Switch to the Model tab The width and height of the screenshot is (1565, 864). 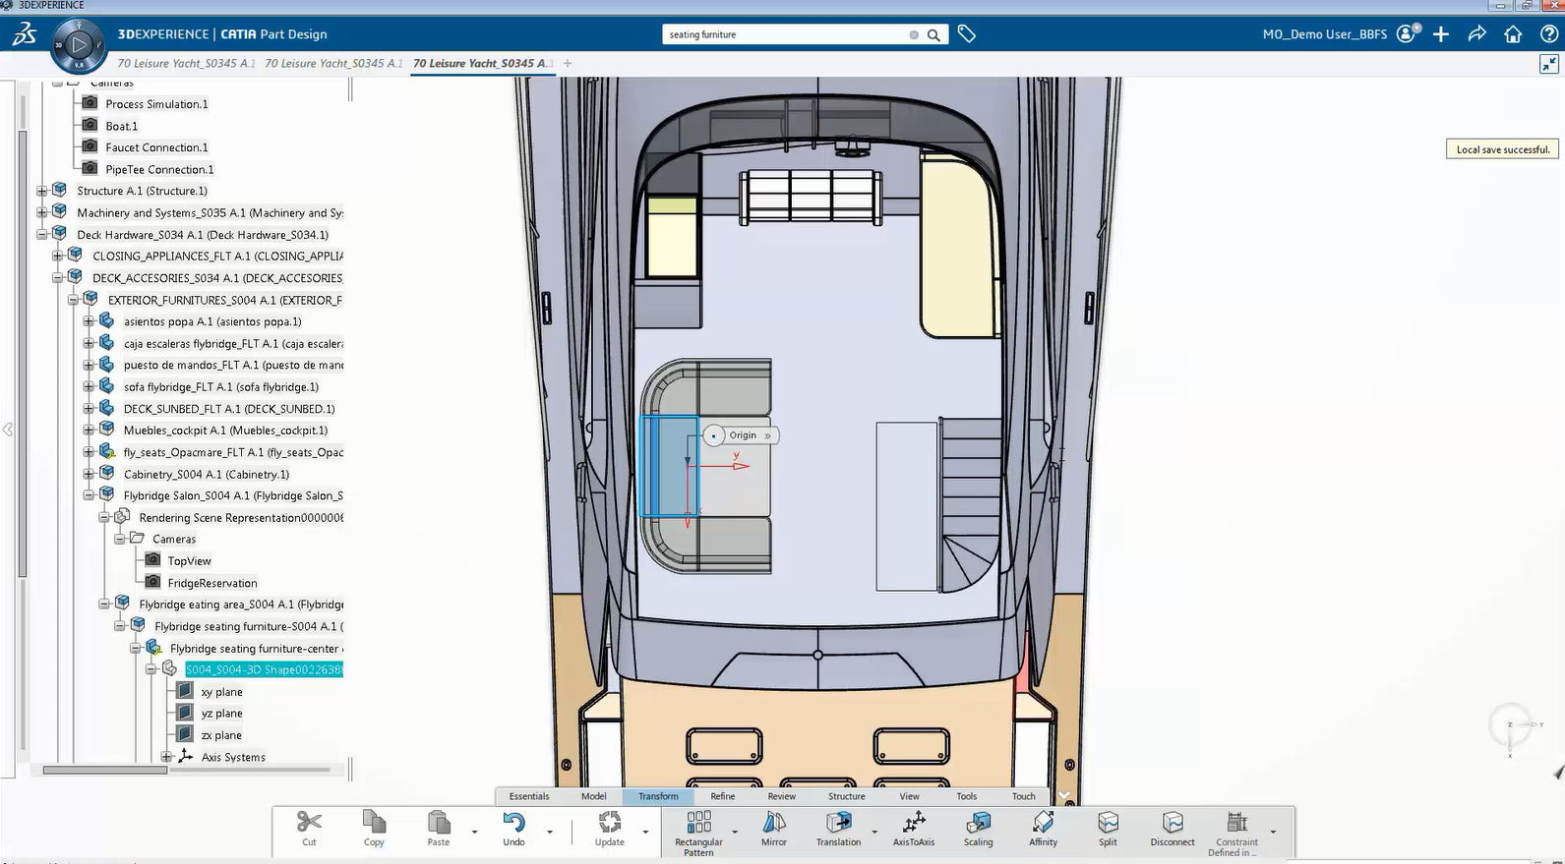593,796
